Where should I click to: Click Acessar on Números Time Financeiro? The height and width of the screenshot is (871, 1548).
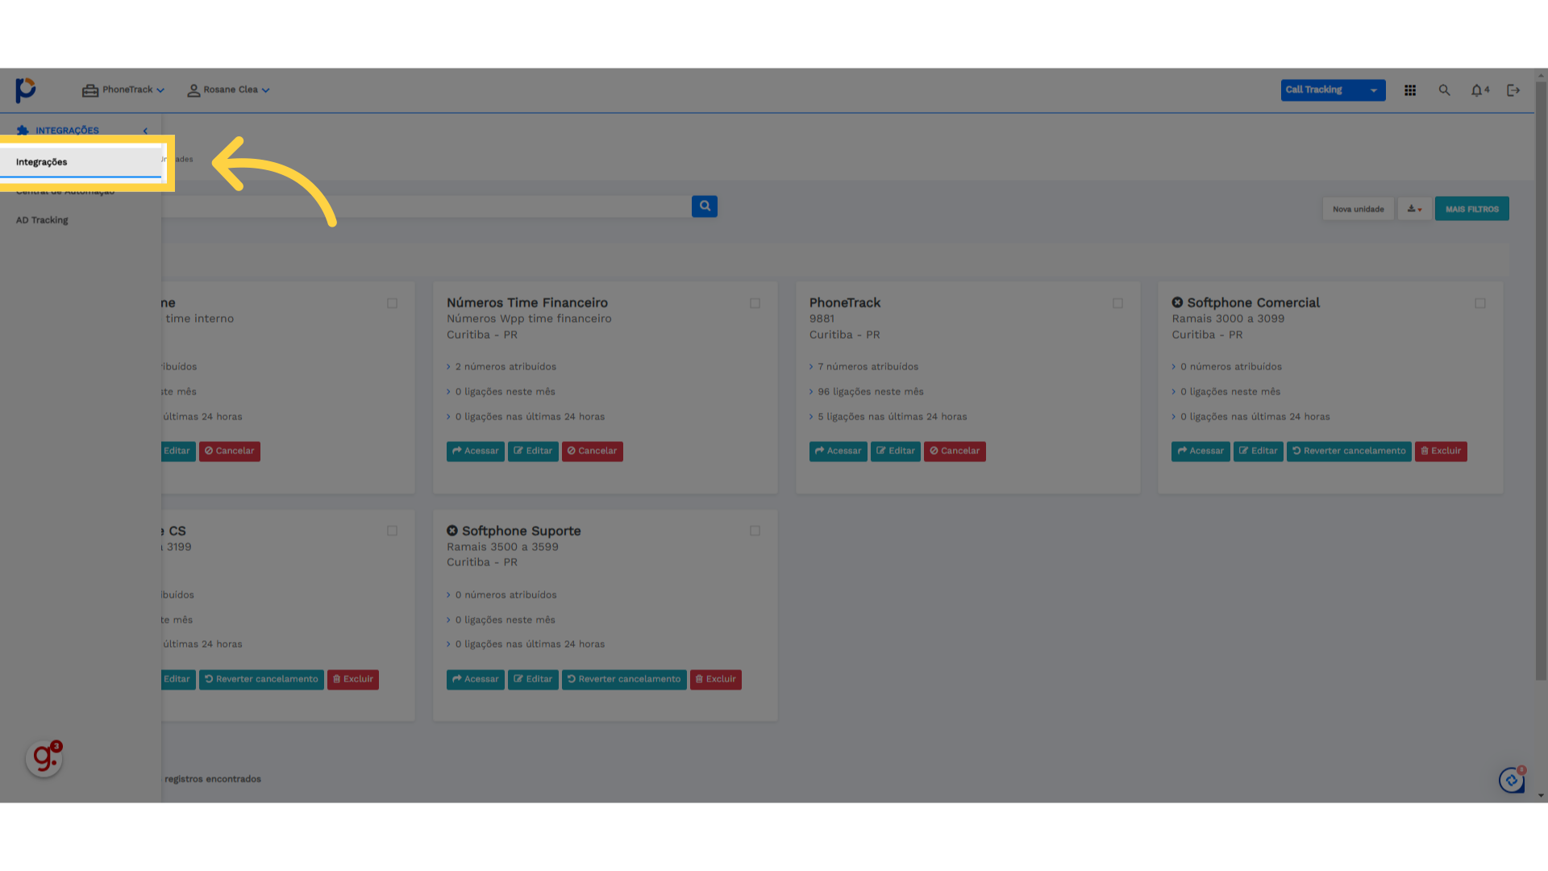pyautogui.click(x=476, y=451)
